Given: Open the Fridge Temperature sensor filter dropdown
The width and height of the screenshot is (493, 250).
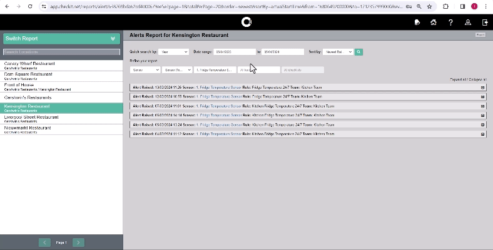Looking at the screenshot, I should coord(214,70).
